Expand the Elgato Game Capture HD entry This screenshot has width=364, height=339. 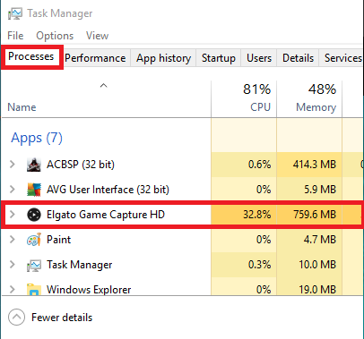click(x=13, y=214)
